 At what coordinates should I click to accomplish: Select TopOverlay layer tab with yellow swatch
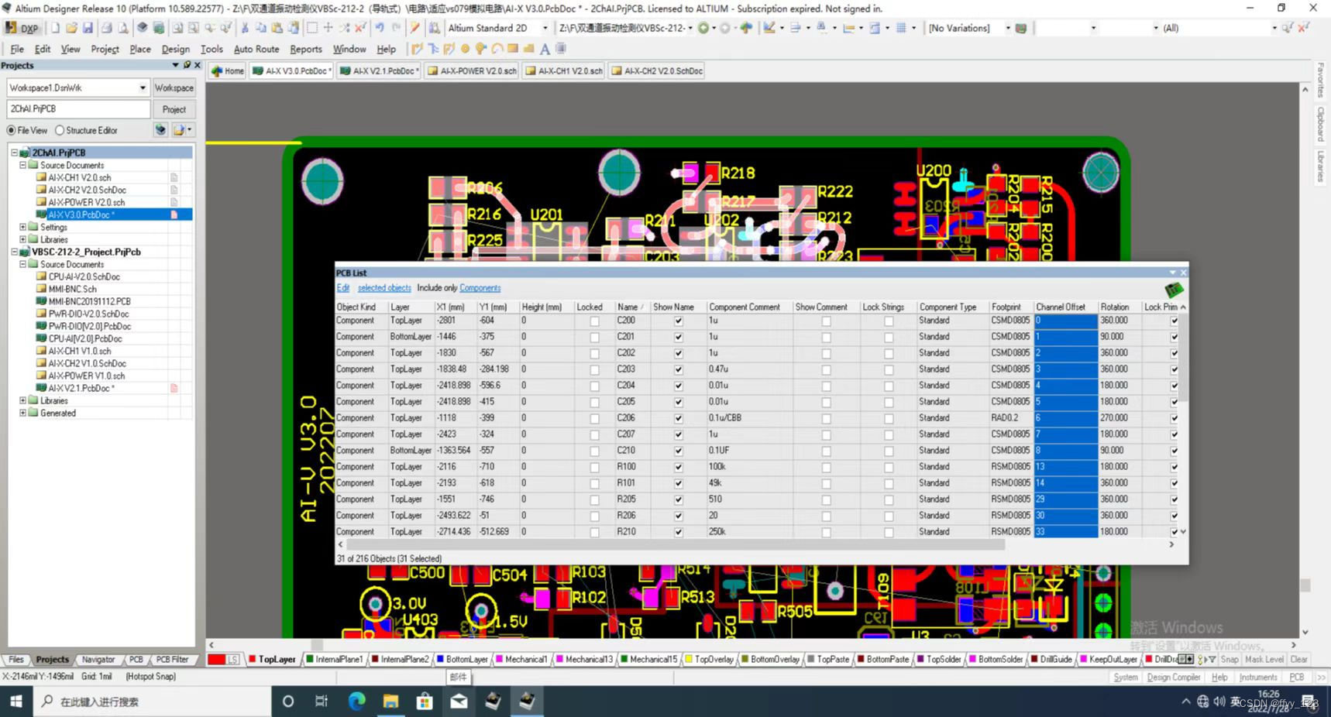pyautogui.click(x=709, y=660)
